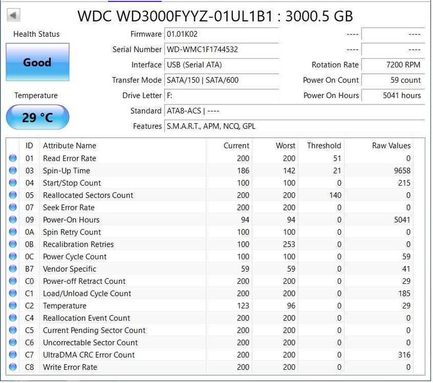This screenshot has width=433, height=383.
Task: Click the 29 °C temperature button
Action: (x=38, y=117)
